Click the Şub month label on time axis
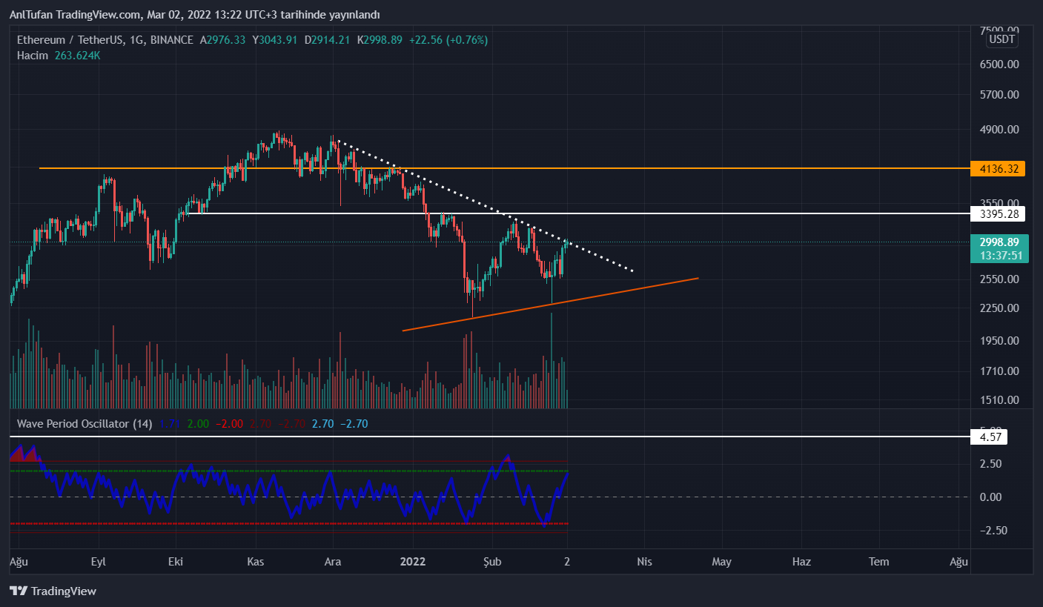The width and height of the screenshot is (1043, 607). coord(491,562)
